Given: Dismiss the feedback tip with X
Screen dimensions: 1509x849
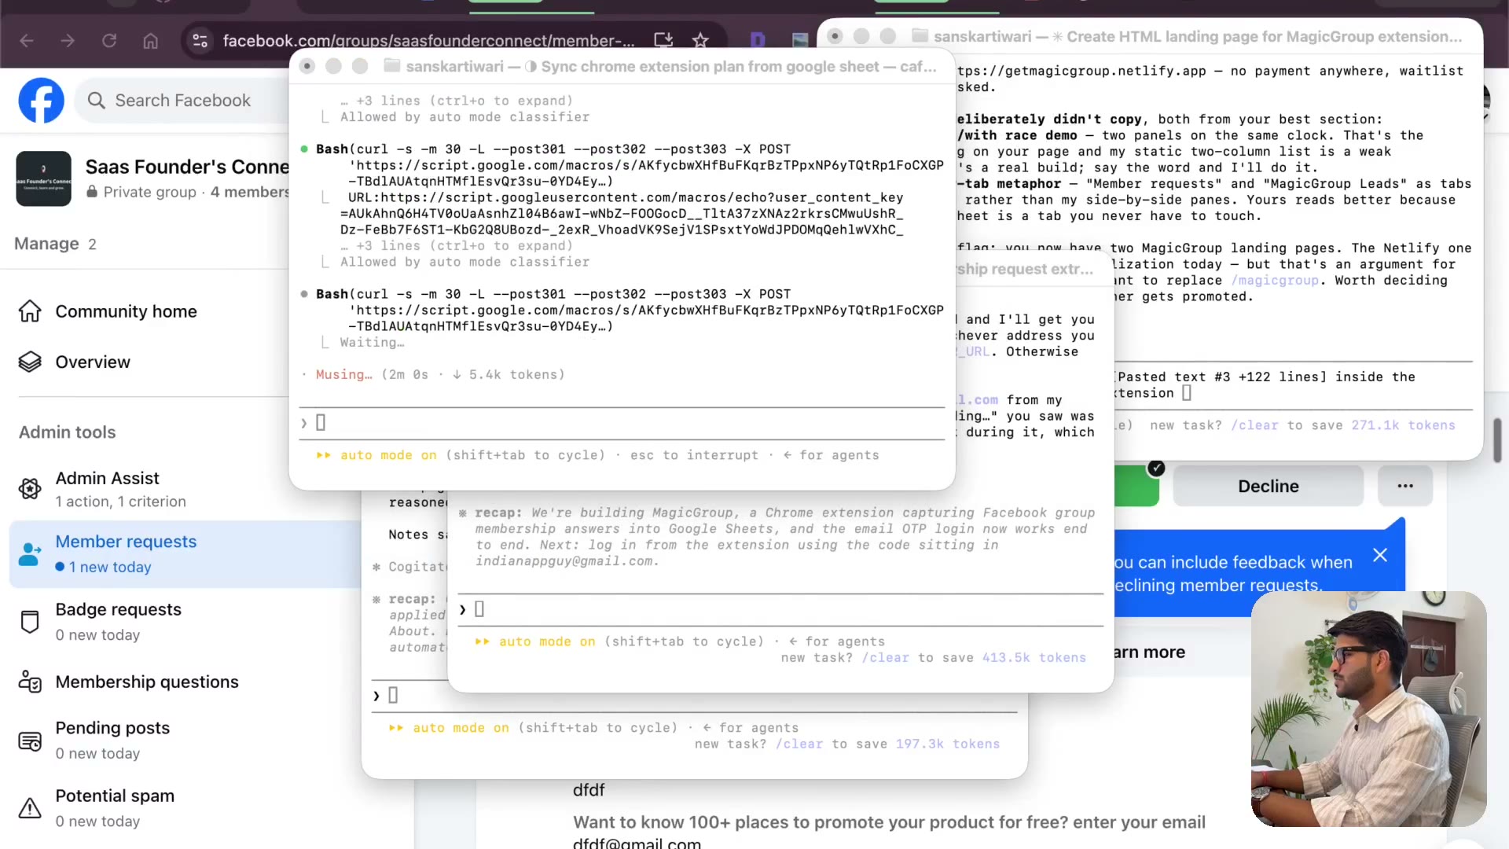Looking at the screenshot, I should click(x=1380, y=555).
